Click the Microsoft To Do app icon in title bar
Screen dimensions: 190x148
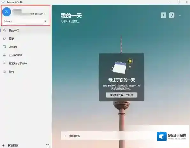(4, 2)
